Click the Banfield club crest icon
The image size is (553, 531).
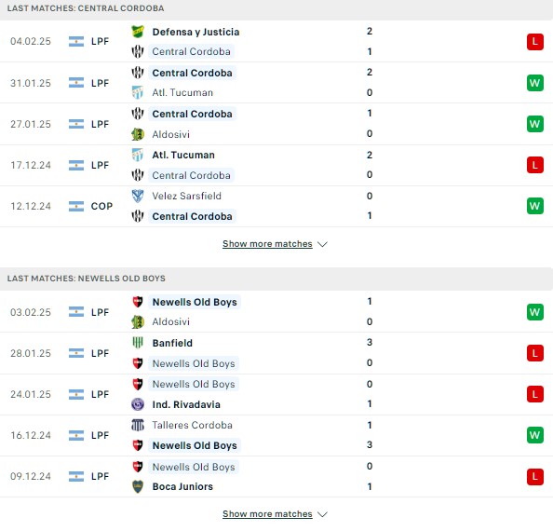click(138, 343)
